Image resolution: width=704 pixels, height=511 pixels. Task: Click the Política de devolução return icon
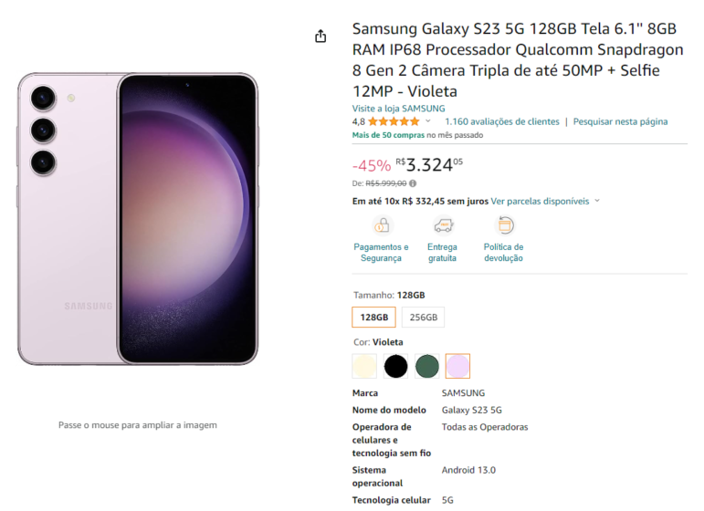pos(503,225)
